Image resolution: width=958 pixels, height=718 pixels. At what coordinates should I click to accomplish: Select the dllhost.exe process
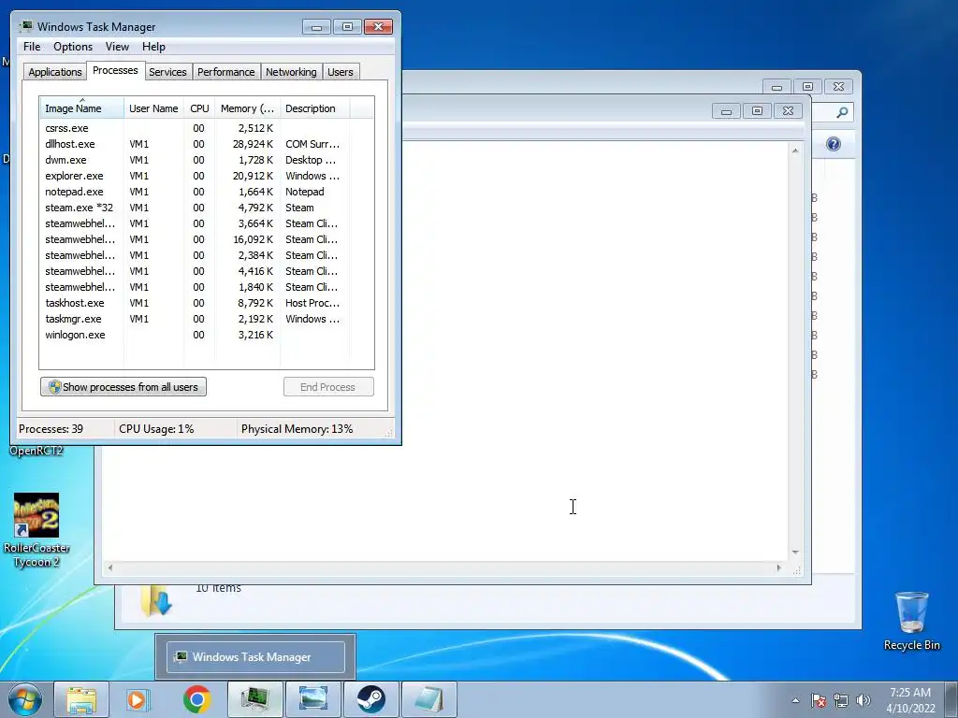tap(207, 144)
